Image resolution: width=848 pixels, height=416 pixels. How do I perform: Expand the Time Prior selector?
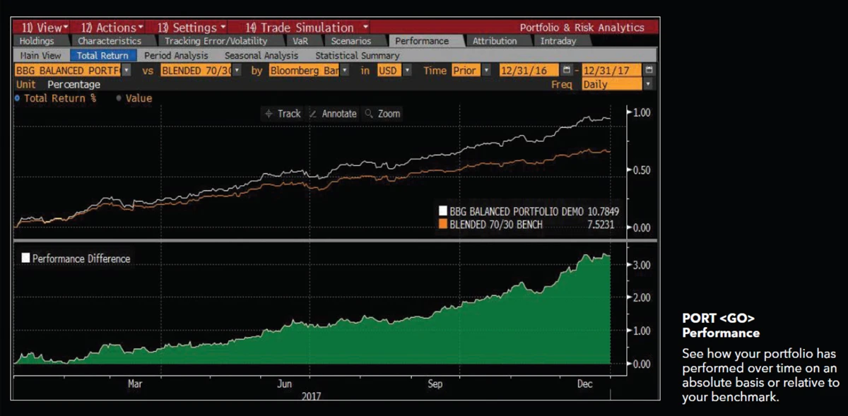tap(488, 70)
